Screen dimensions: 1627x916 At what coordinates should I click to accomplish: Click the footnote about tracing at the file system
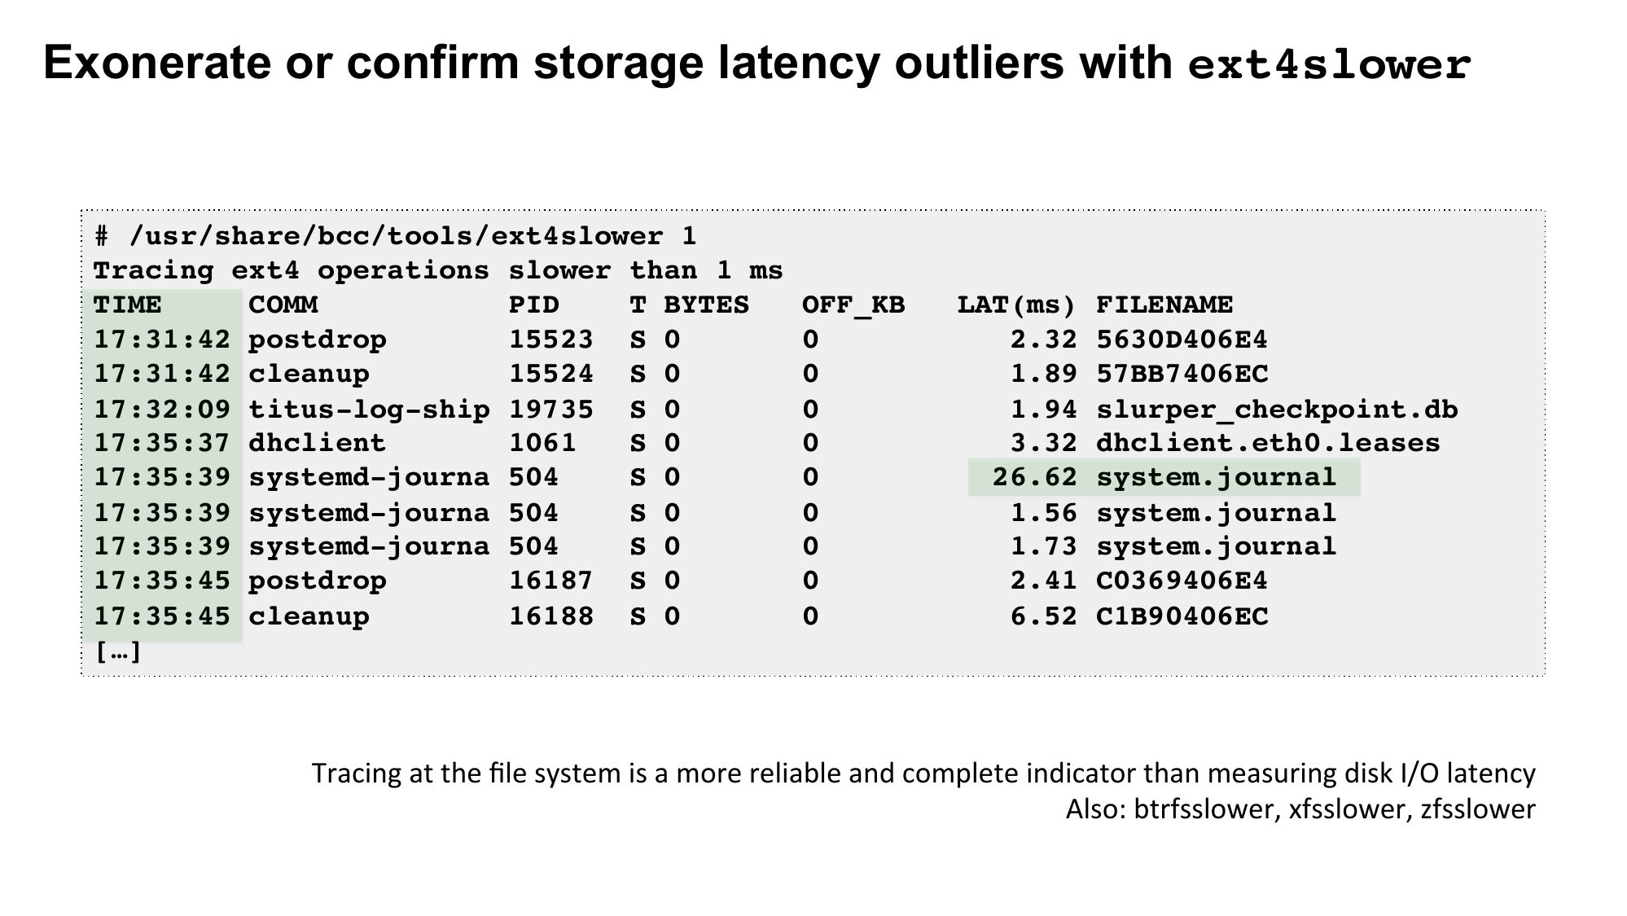[x=923, y=773]
